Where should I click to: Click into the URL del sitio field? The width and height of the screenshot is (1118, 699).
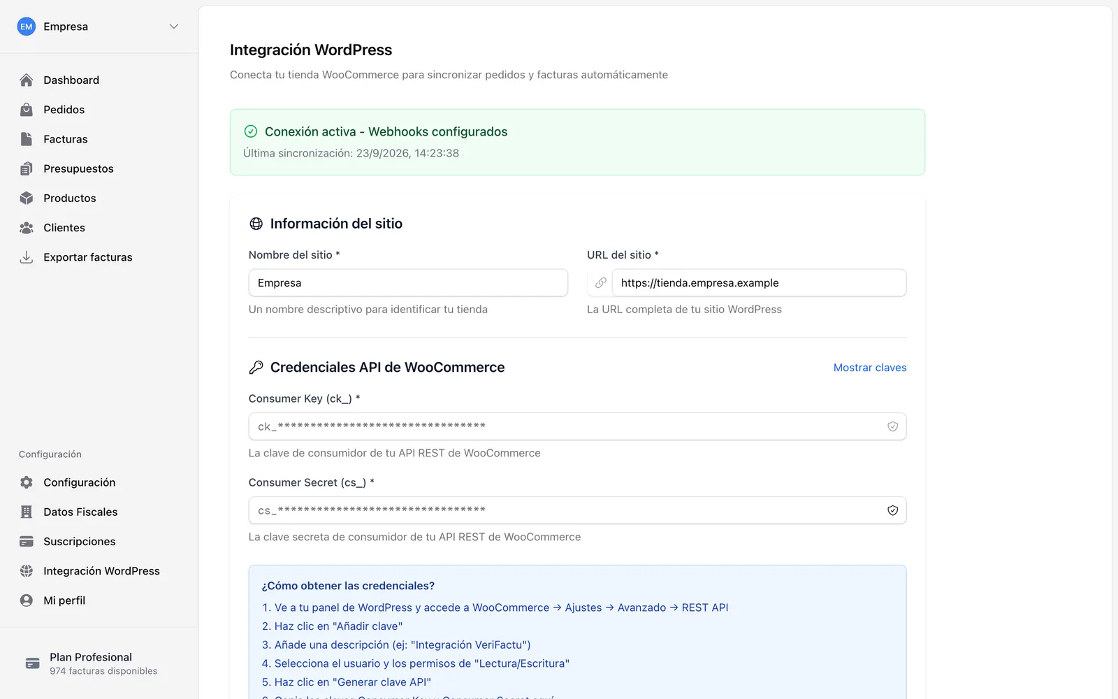coord(759,283)
